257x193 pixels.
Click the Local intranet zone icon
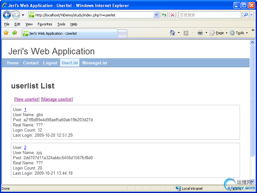[x=178, y=188]
